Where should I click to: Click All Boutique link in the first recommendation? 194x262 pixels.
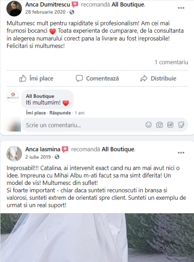point(128,5)
